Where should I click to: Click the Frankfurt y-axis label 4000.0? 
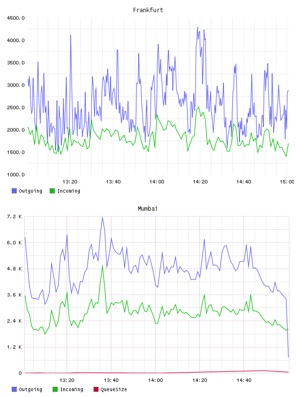(x=16, y=40)
